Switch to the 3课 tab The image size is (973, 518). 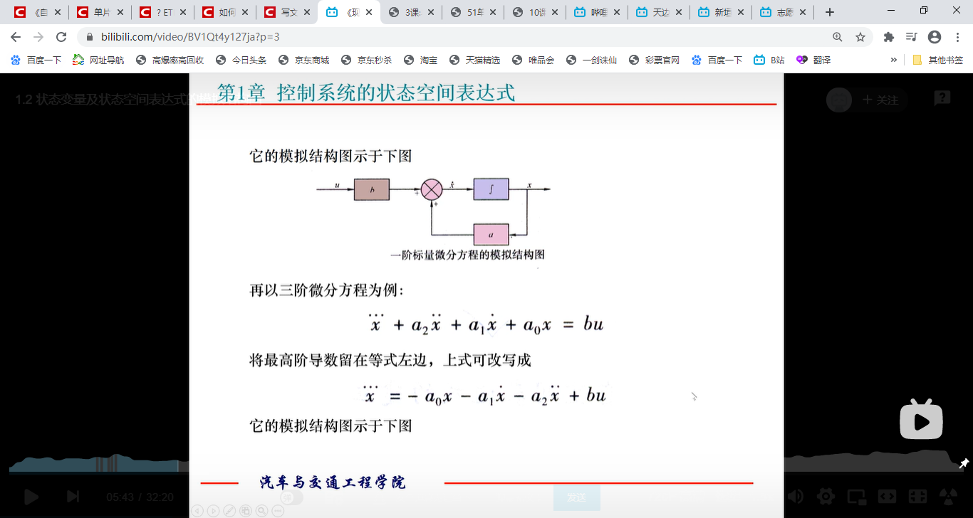[x=410, y=12]
